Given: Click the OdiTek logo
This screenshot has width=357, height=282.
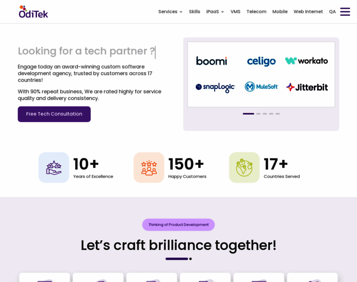Looking at the screenshot, I should click(33, 12).
